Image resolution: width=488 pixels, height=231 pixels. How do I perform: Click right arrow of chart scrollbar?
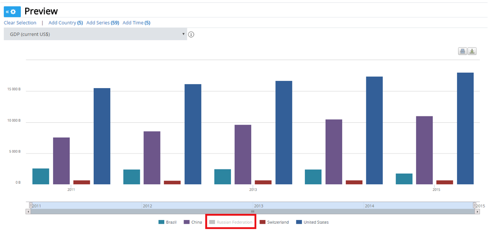click(477, 211)
